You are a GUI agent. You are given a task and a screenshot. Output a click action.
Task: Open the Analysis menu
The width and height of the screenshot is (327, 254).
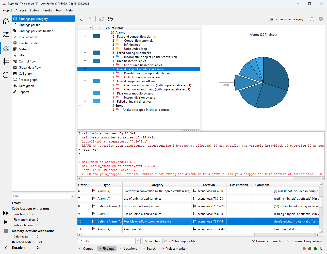[21, 10]
